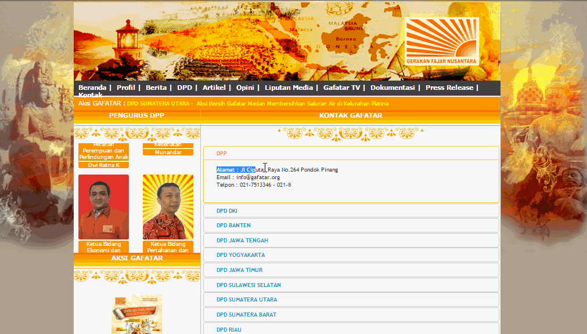Open the Artikel section
Image resolution: width=587 pixels, height=334 pixels.
(214, 88)
